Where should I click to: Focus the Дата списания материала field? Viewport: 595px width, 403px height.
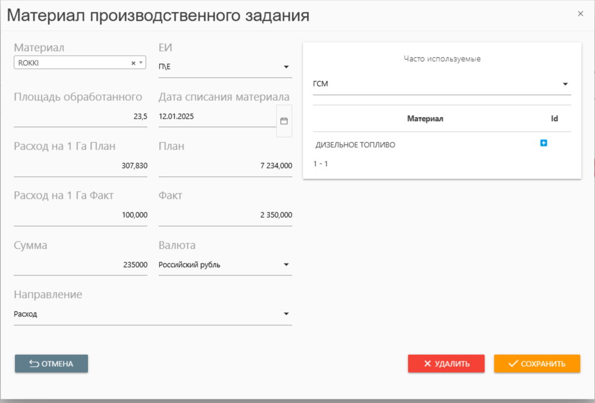(216, 117)
